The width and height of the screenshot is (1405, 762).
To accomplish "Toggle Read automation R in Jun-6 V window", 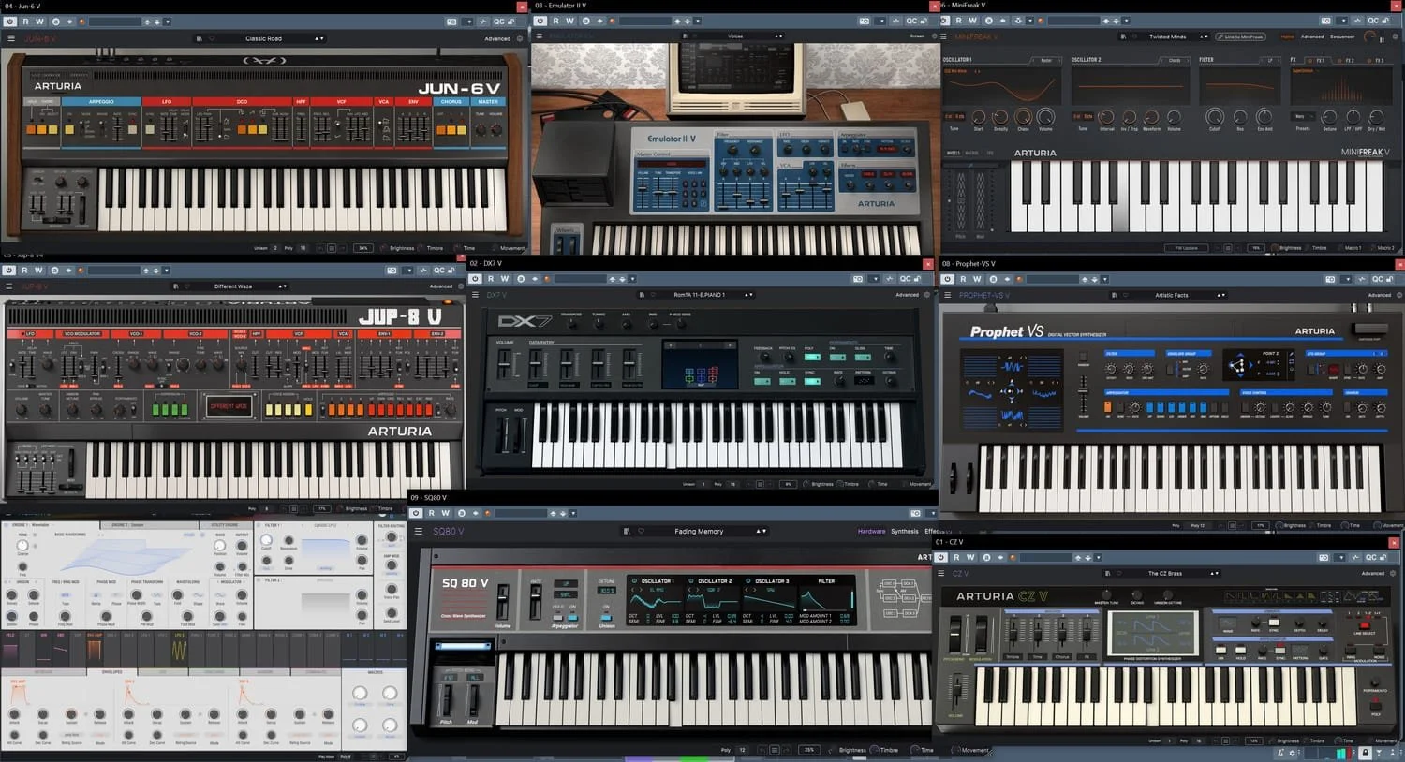I will point(25,22).
